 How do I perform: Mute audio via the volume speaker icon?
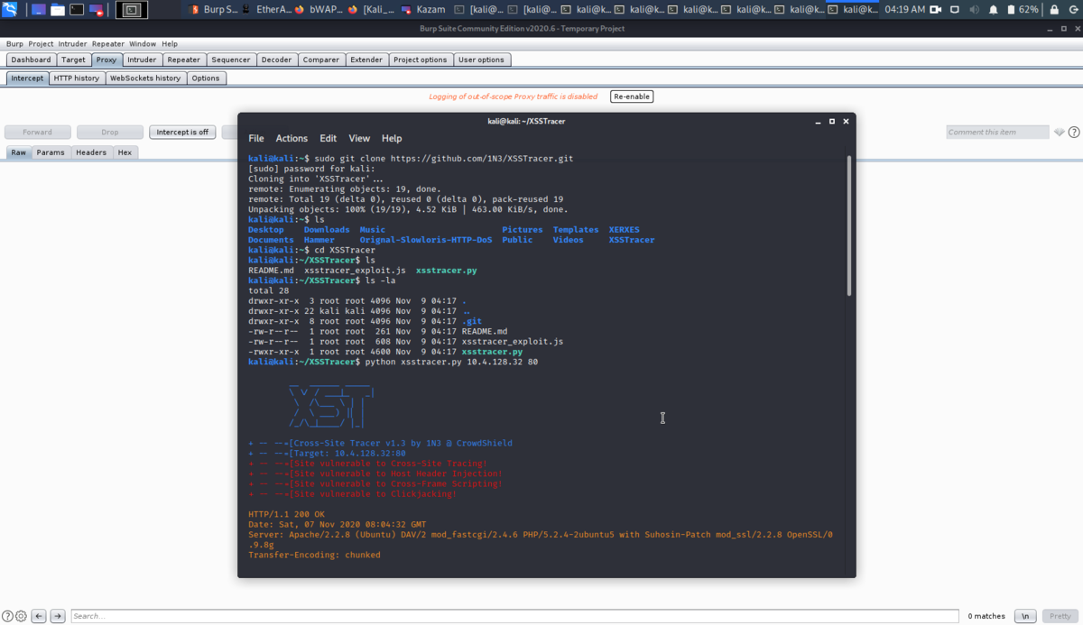pos(974,10)
